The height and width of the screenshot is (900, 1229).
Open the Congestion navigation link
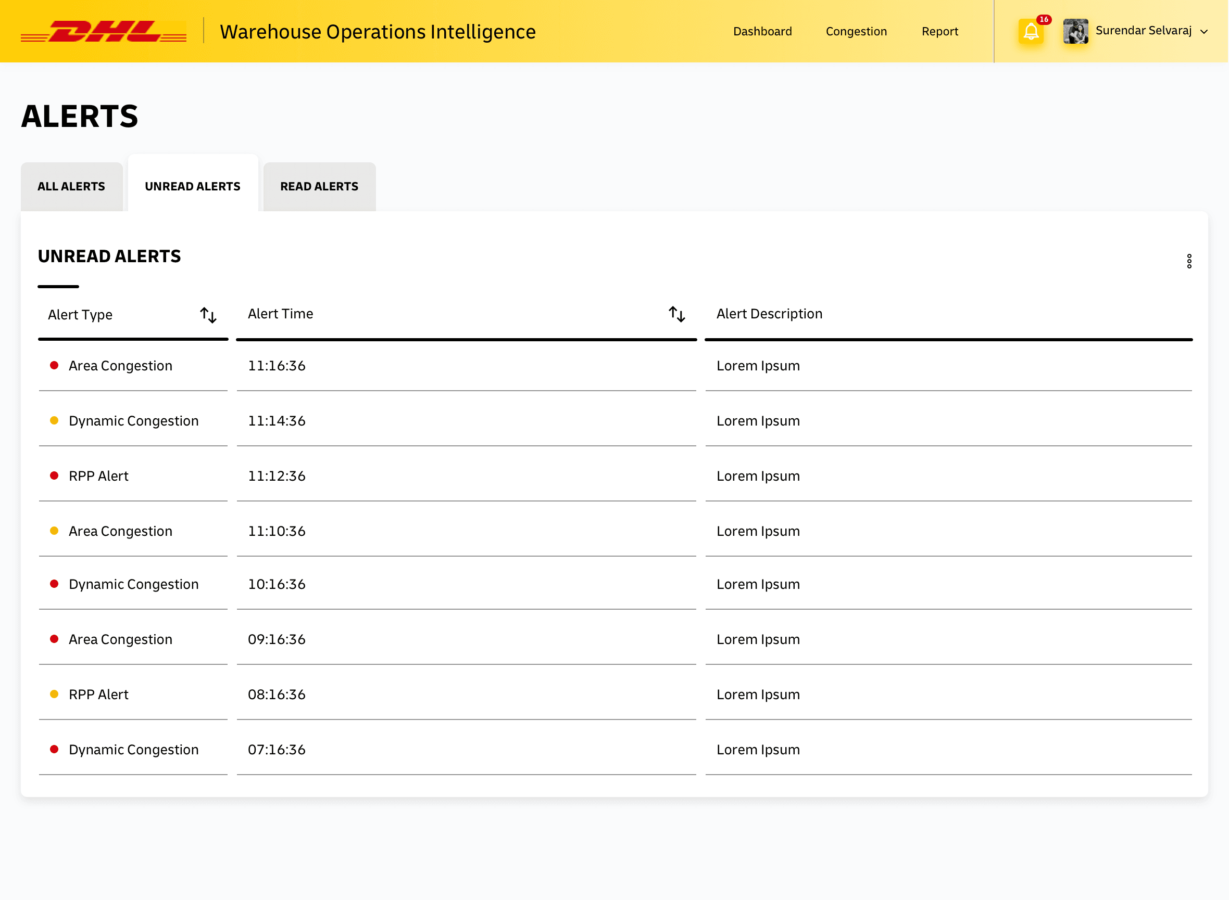[857, 32]
